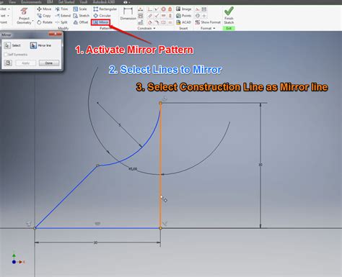Screen dimensions: 342x277
Task: Choose the Stretch tool
Action: coord(81,16)
